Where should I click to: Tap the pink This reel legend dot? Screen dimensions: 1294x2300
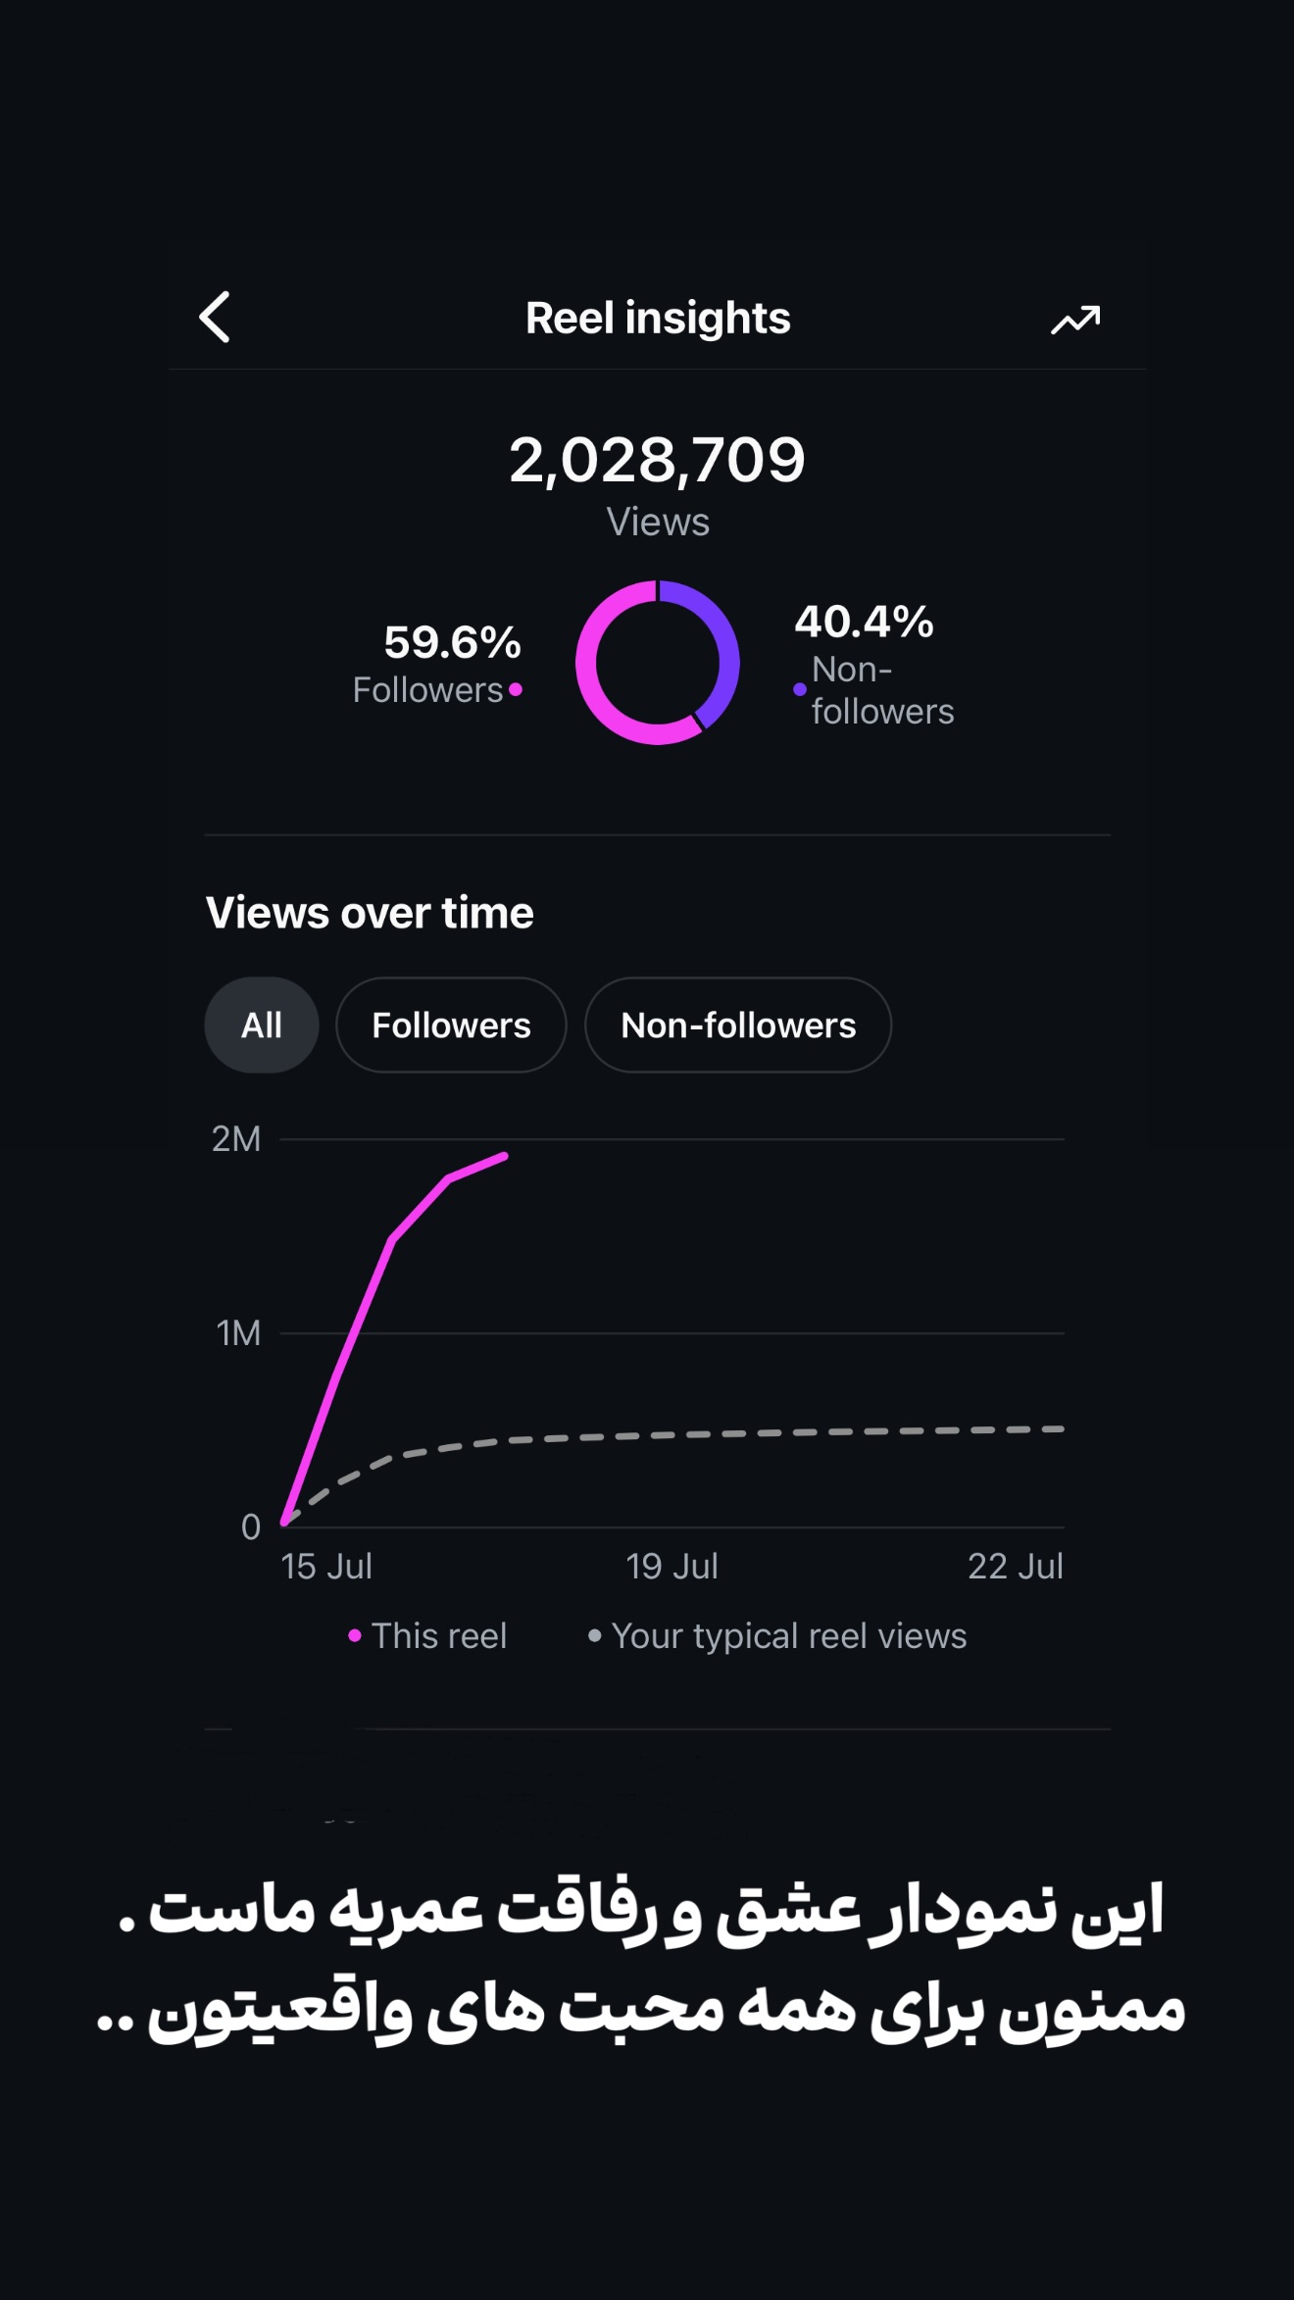point(355,1635)
